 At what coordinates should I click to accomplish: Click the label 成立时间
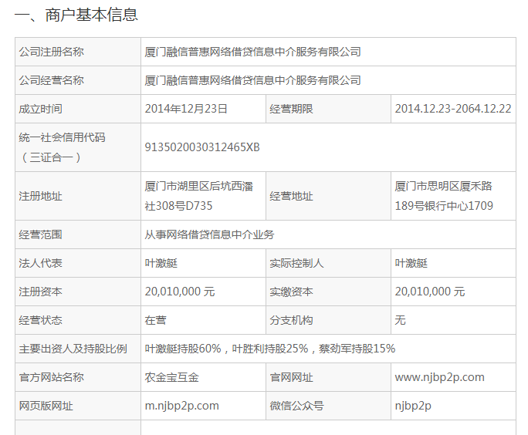(40, 109)
